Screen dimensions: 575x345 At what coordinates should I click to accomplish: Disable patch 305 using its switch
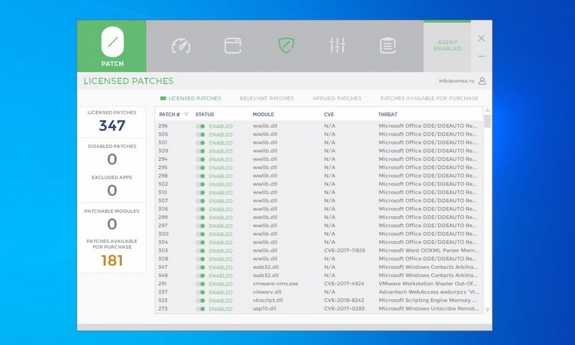(x=200, y=134)
